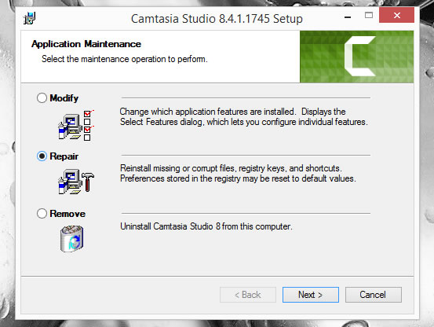Viewport: 434px width, 327px height.
Task: Click the 'Change which application features are installed' description
Action: pos(244,116)
